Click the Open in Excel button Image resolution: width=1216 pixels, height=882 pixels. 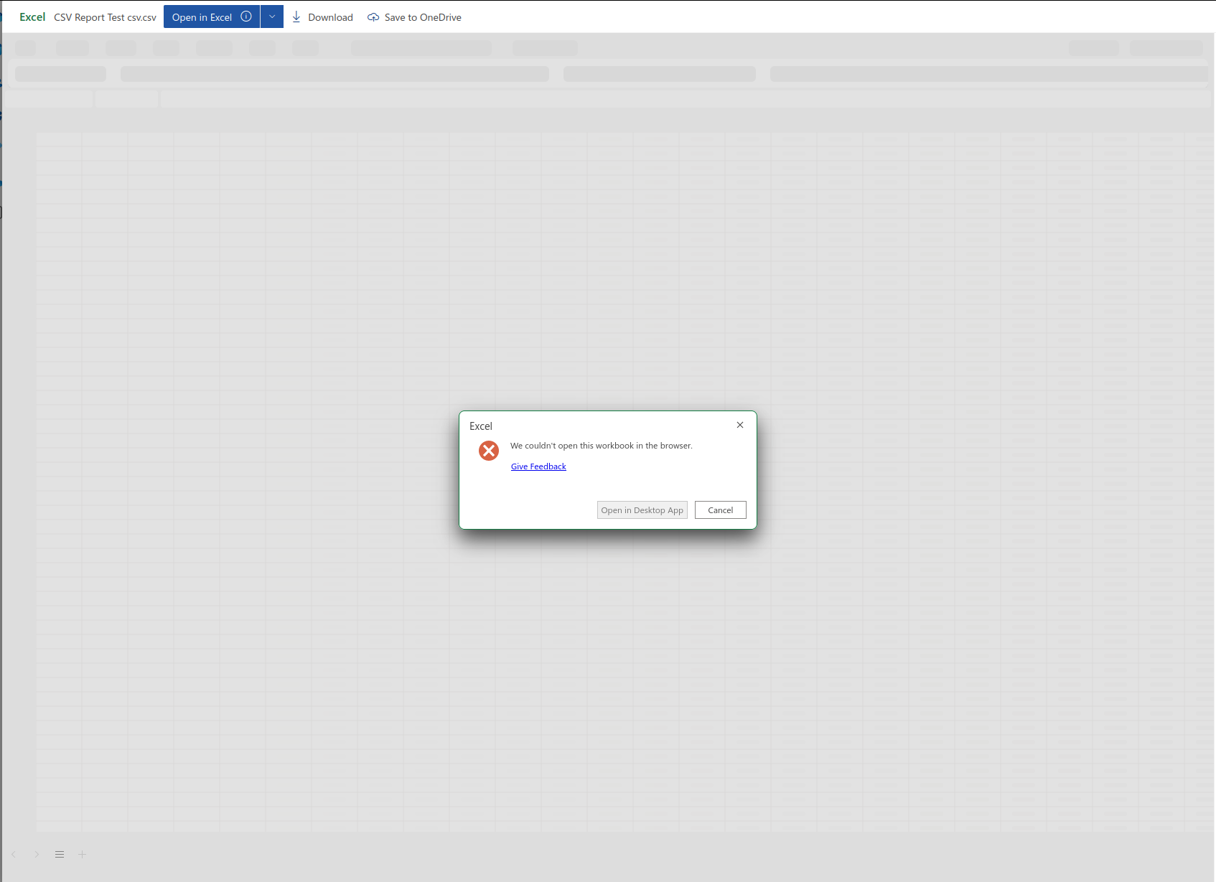(x=212, y=17)
